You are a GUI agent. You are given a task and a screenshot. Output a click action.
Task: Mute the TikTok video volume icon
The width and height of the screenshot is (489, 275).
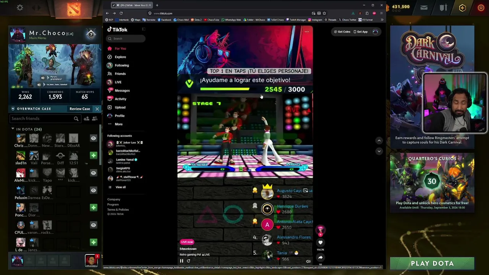click(308, 262)
